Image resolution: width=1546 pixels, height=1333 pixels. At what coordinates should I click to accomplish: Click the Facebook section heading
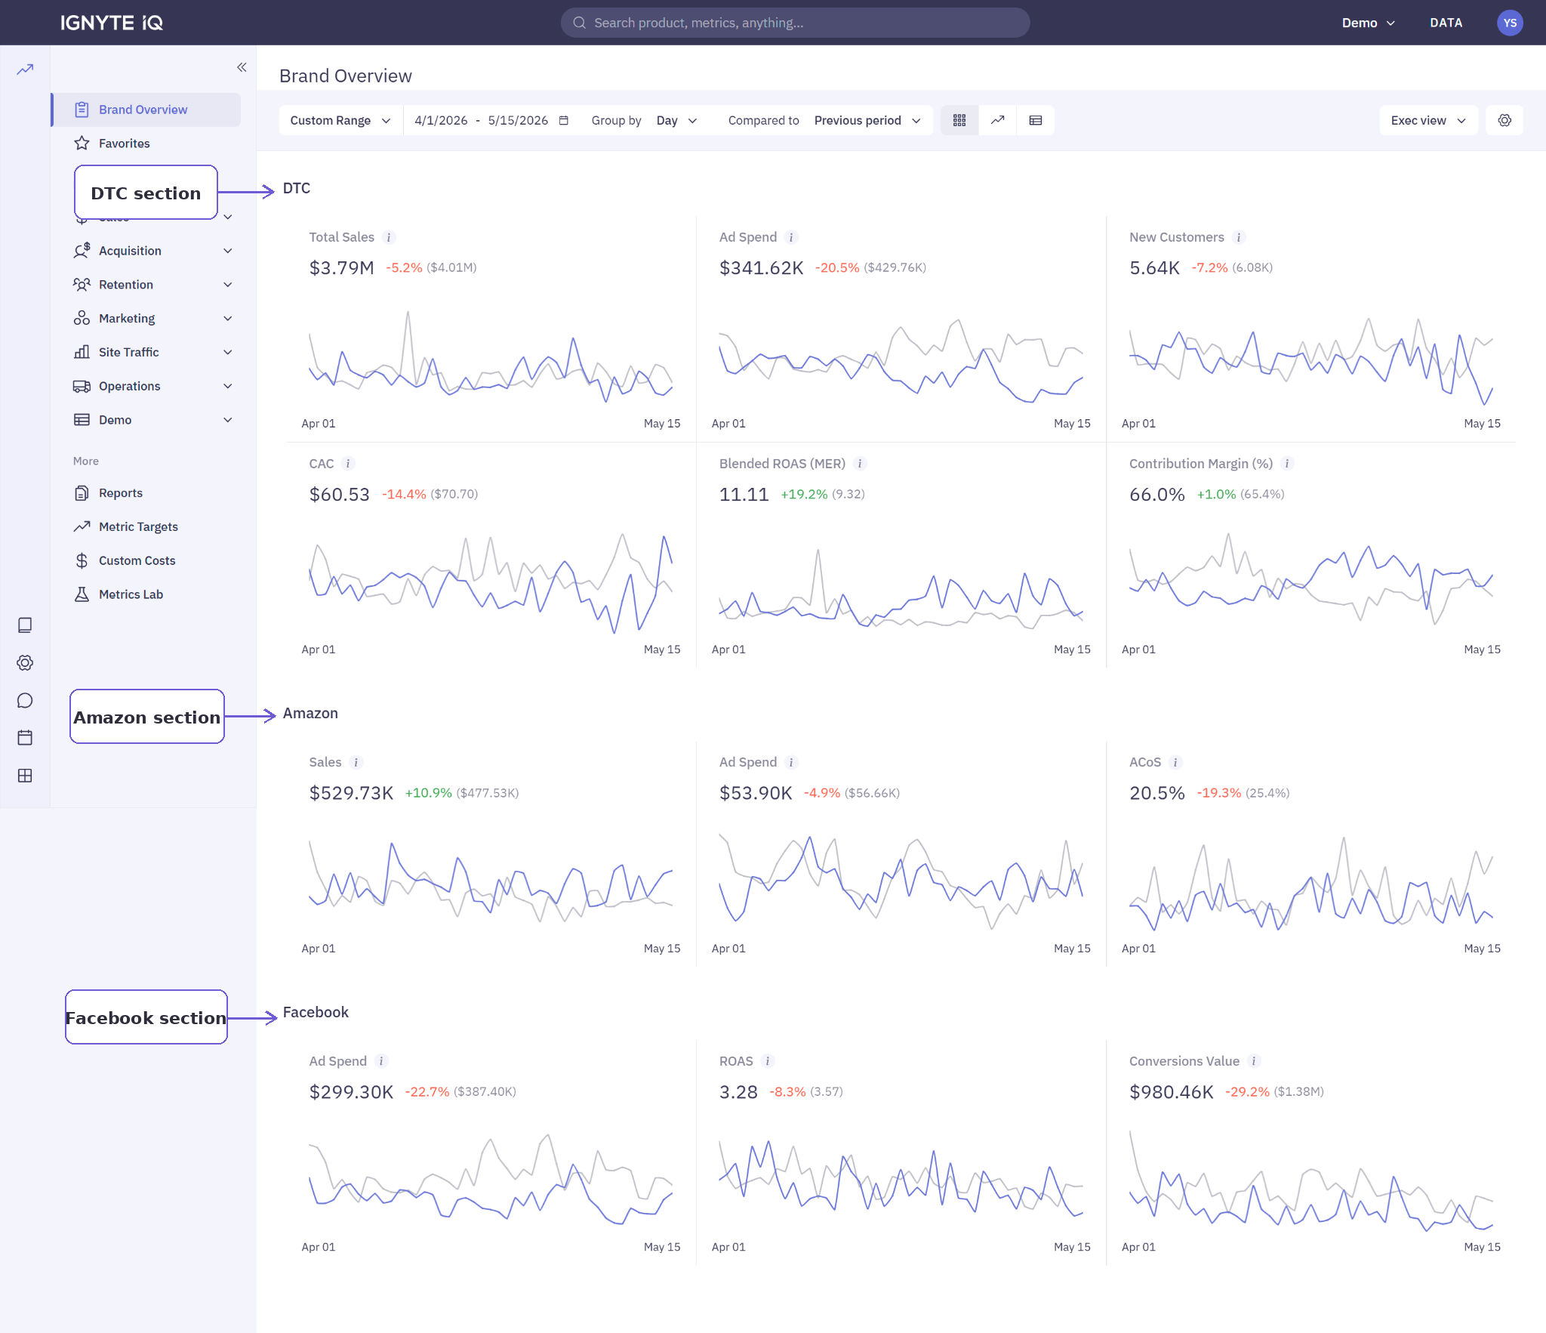pyautogui.click(x=316, y=1012)
